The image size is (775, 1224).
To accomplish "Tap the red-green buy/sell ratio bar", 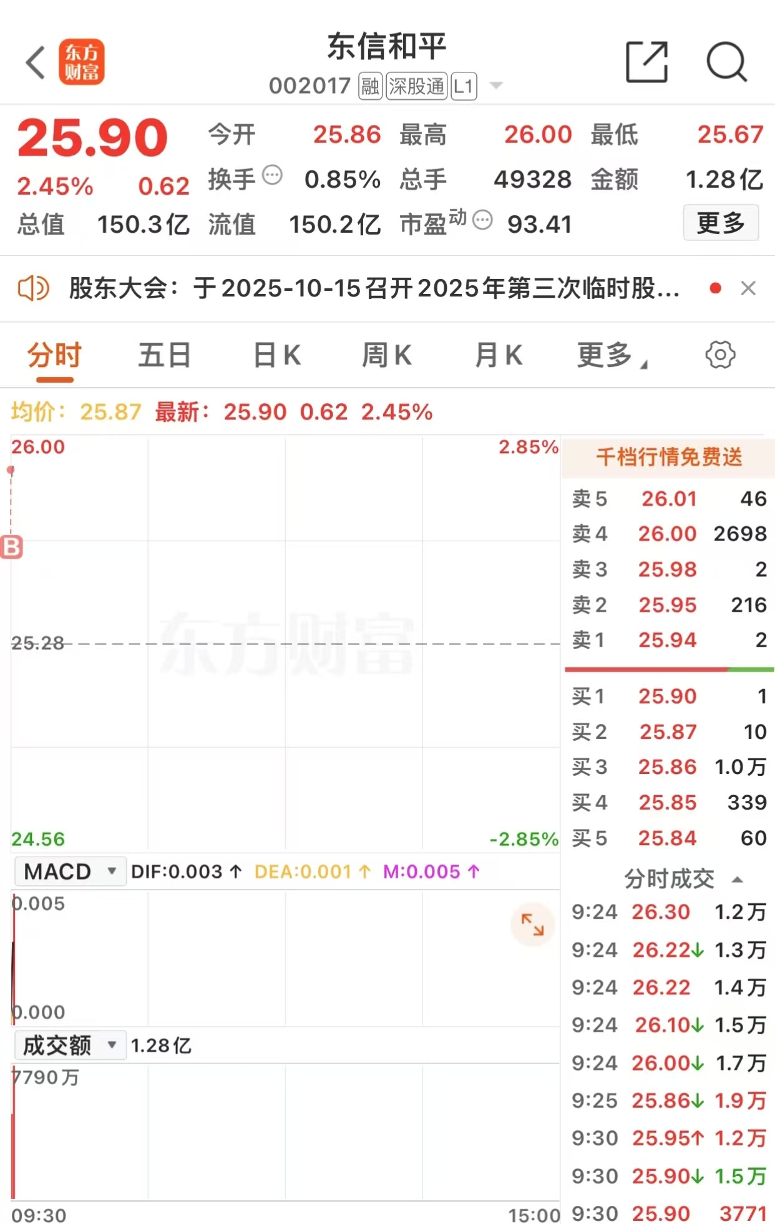I will coord(669,669).
